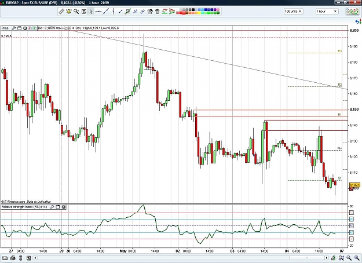Image resolution: width=362 pixels, height=263 pixels.
Task: Click the 'Price' panel label
Action: 5,28
